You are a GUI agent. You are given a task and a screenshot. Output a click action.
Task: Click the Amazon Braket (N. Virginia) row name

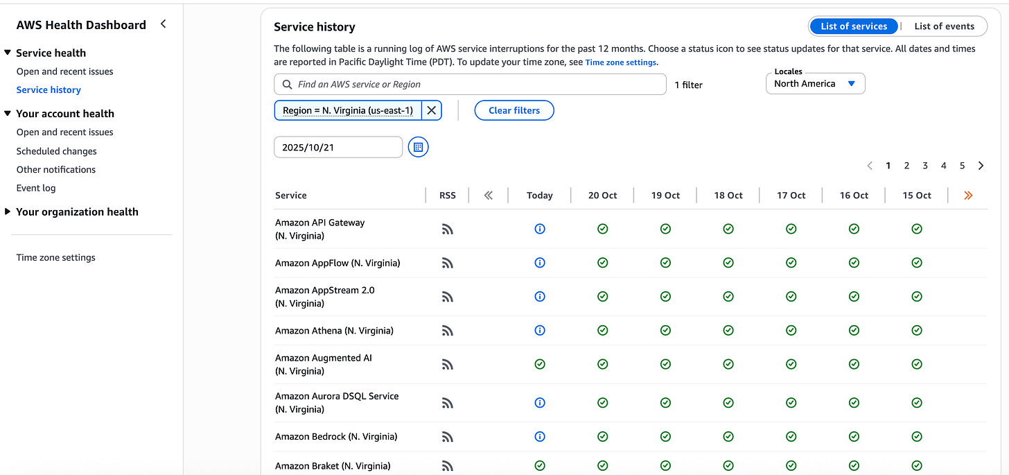coord(333,466)
